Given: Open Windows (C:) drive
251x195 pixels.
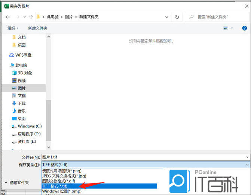Looking at the screenshot, I should 30,126.
